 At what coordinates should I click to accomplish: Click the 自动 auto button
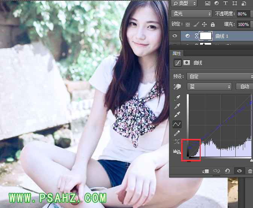click(245, 87)
